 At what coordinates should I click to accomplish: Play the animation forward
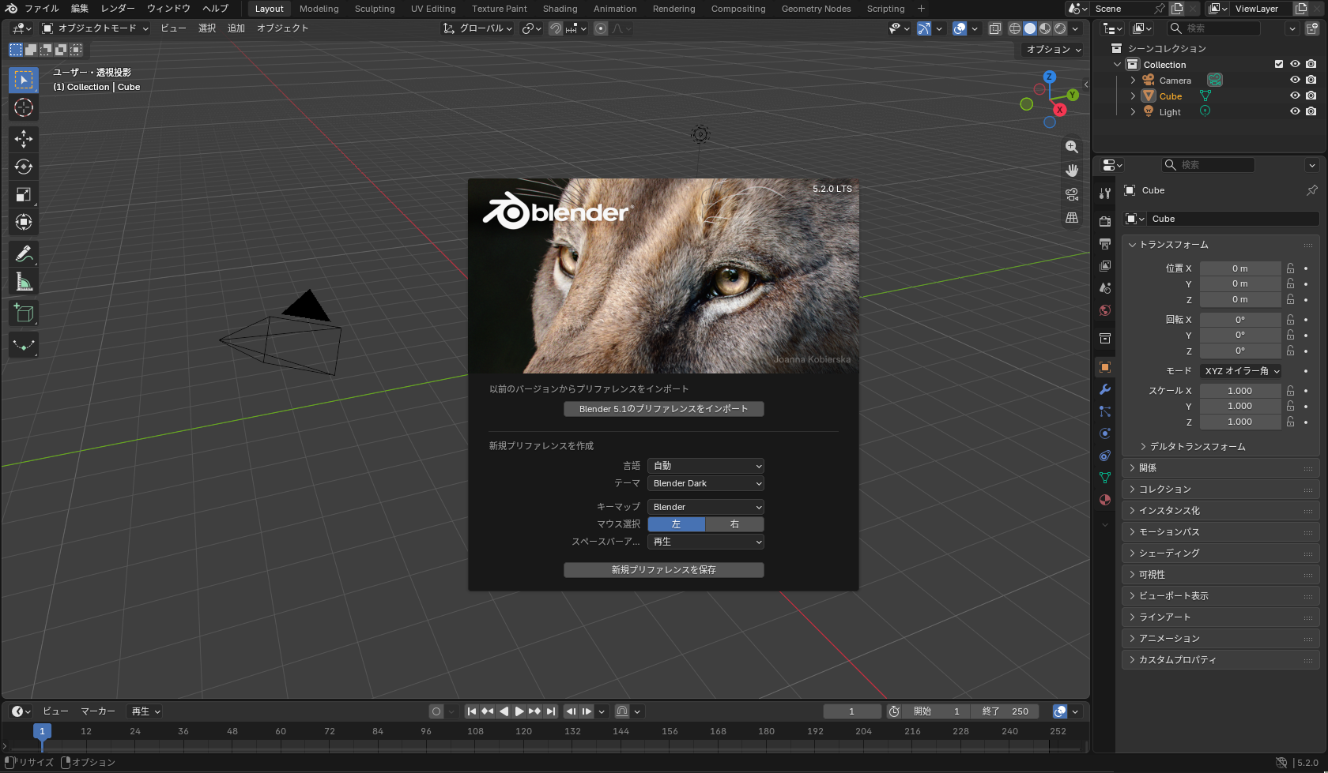coord(519,711)
